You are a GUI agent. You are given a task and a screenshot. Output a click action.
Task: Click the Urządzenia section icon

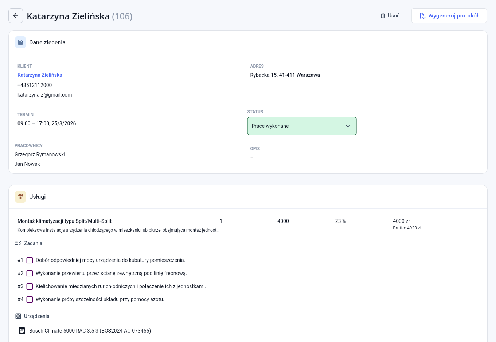point(18,316)
